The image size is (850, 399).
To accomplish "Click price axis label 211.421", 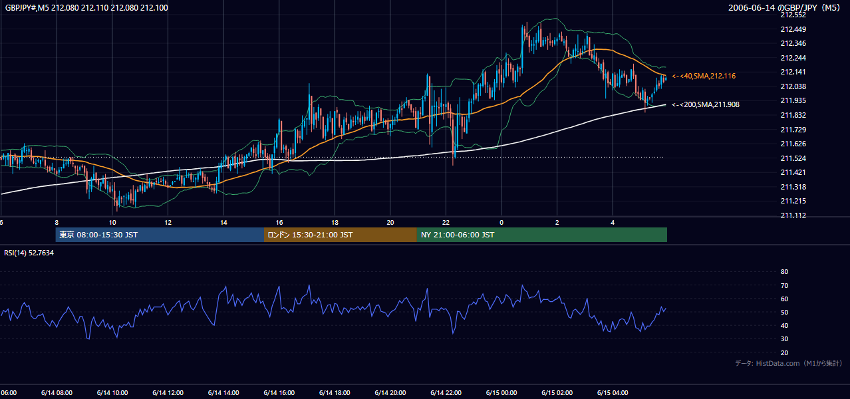I will point(793,172).
